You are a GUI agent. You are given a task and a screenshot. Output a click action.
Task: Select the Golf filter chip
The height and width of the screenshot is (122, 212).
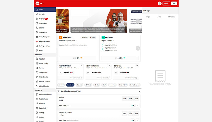click(x=104, y=85)
